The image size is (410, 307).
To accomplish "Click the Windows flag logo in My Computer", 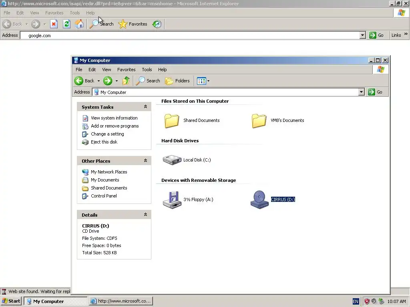I will click(x=380, y=70).
